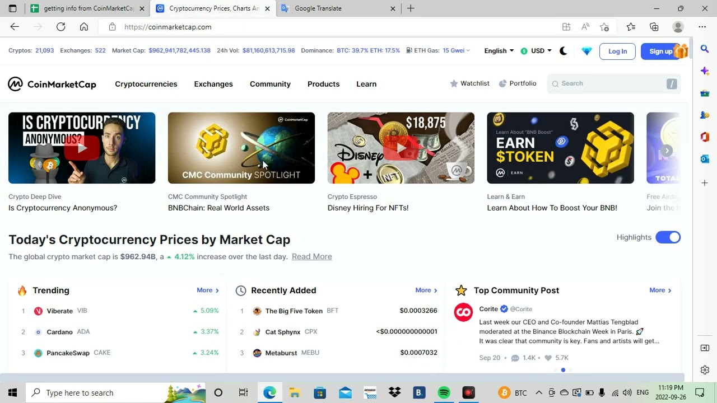This screenshot has width=717, height=403.
Task: Click the Log In button
Action: 618,51
